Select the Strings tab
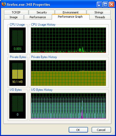Screen dimensions: 116x136 [x=99, y=12]
